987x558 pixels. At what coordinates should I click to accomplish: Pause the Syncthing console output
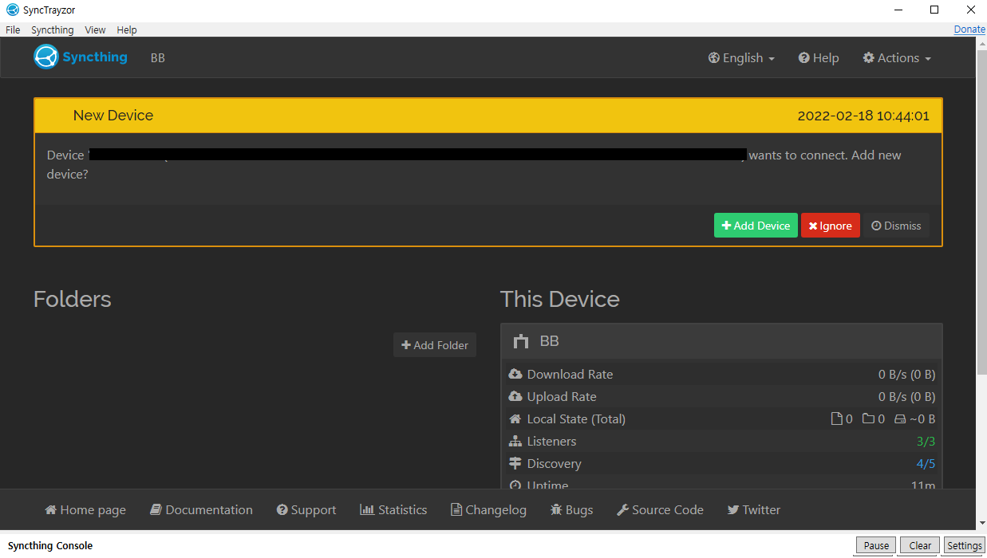coord(876,546)
